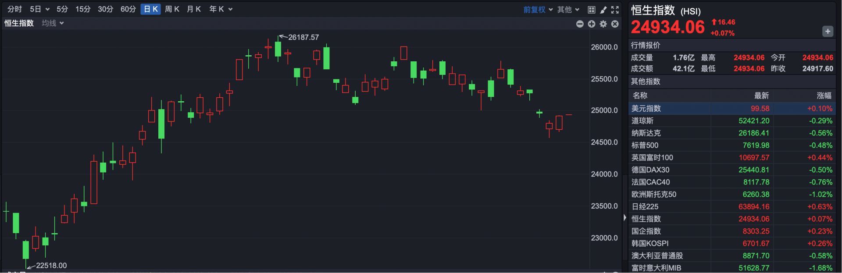
Task: Sort the list by 涨幅 column header
Action: pos(824,96)
